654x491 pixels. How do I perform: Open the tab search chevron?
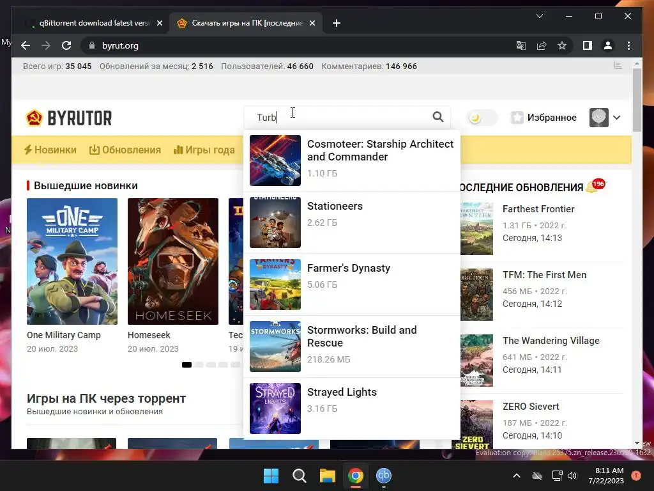coord(539,16)
